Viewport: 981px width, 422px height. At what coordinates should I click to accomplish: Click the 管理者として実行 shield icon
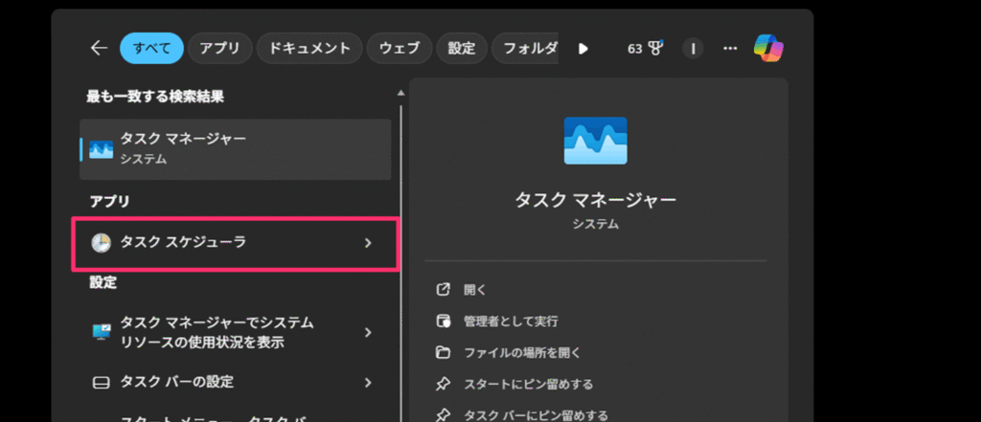pyautogui.click(x=443, y=322)
